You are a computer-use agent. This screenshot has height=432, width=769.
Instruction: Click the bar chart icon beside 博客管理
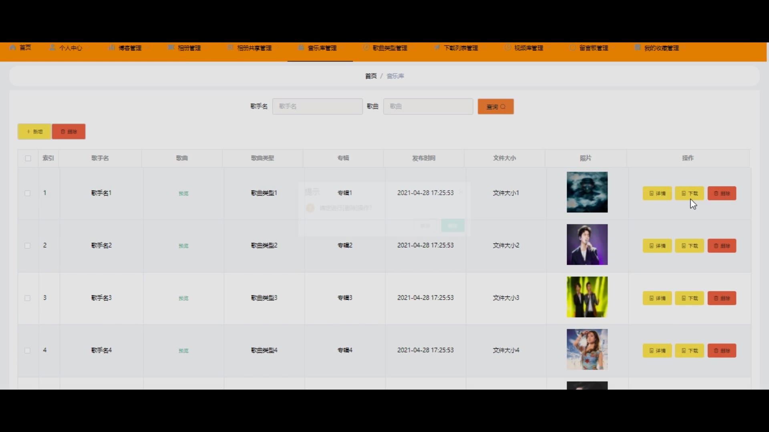pyautogui.click(x=112, y=48)
